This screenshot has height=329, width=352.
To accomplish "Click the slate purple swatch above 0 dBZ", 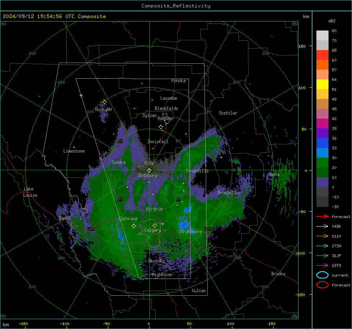I will pyautogui.click(x=322, y=182).
